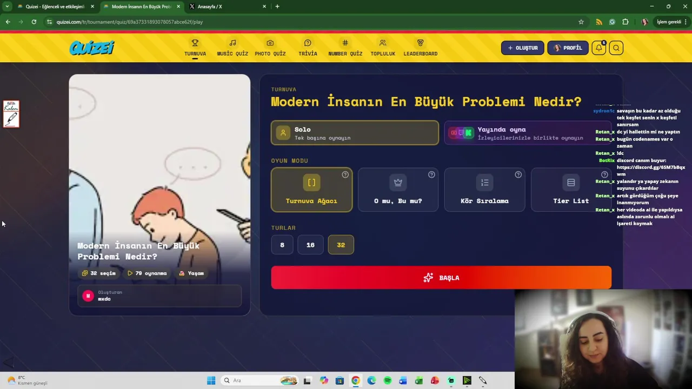
Task: Open the Profil button
Action: point(568,48)
